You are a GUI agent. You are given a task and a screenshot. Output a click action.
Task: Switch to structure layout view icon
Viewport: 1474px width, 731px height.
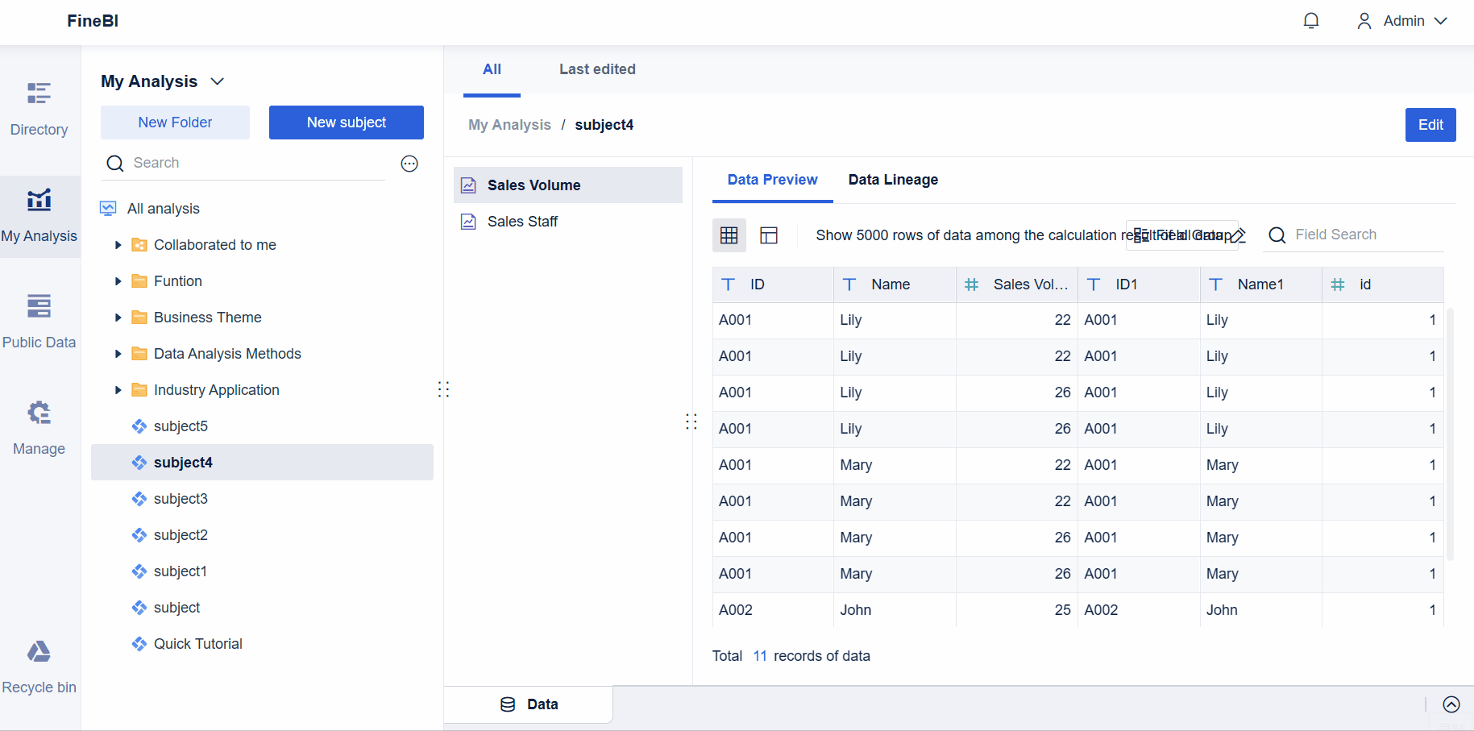click(769, 235)
